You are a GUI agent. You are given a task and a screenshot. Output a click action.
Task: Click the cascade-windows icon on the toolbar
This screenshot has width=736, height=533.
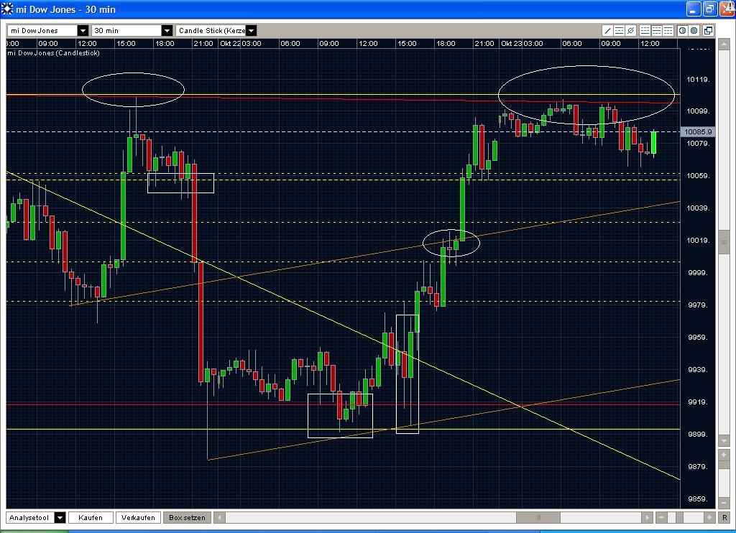point(708,31)
